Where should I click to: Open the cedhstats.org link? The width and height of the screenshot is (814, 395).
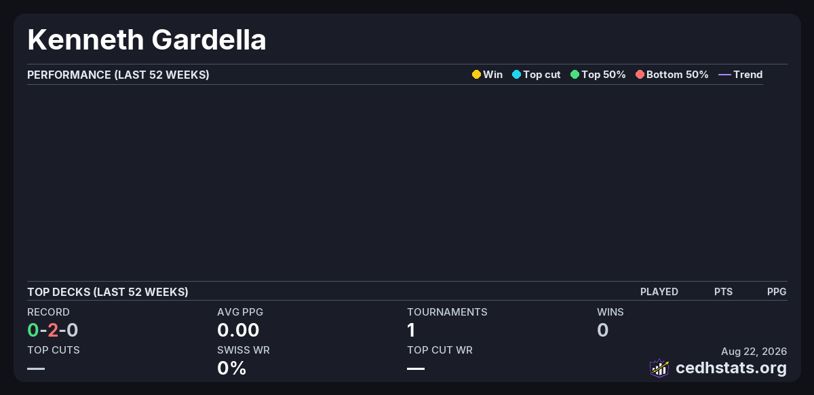(x=731, y=368)
